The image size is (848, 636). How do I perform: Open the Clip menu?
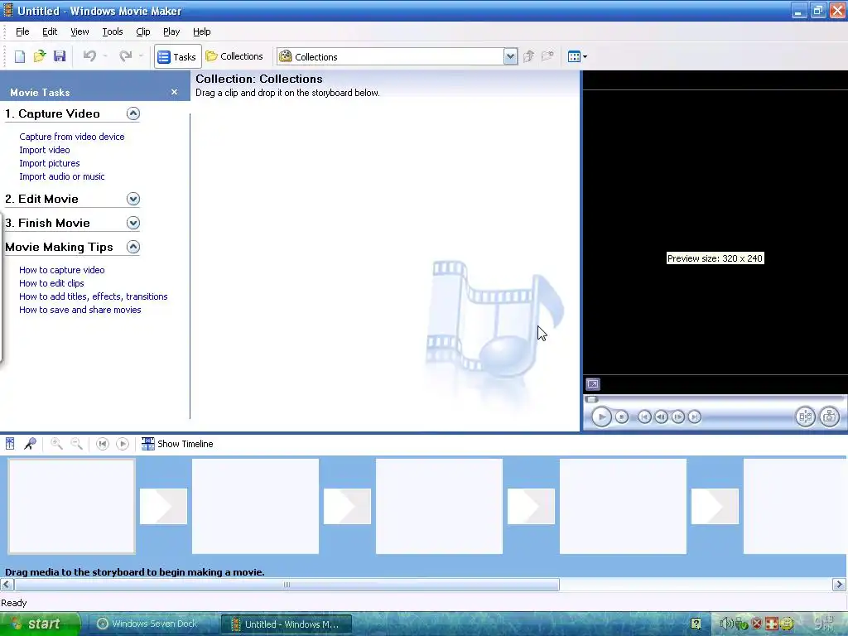[x=142, y=31]
